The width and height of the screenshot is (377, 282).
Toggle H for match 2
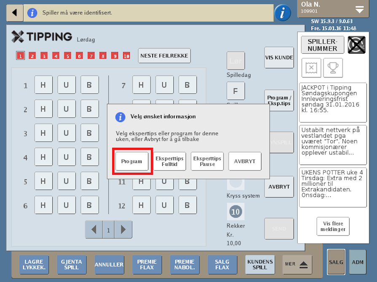[43, 109]
